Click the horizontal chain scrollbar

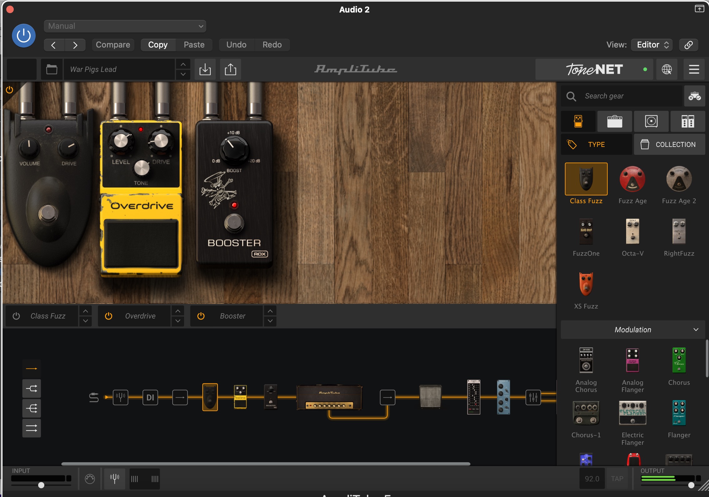coord(266,464)
